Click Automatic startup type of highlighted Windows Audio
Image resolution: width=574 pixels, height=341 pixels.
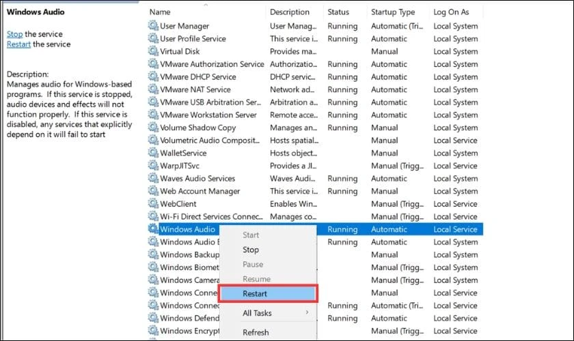[389, 229]
